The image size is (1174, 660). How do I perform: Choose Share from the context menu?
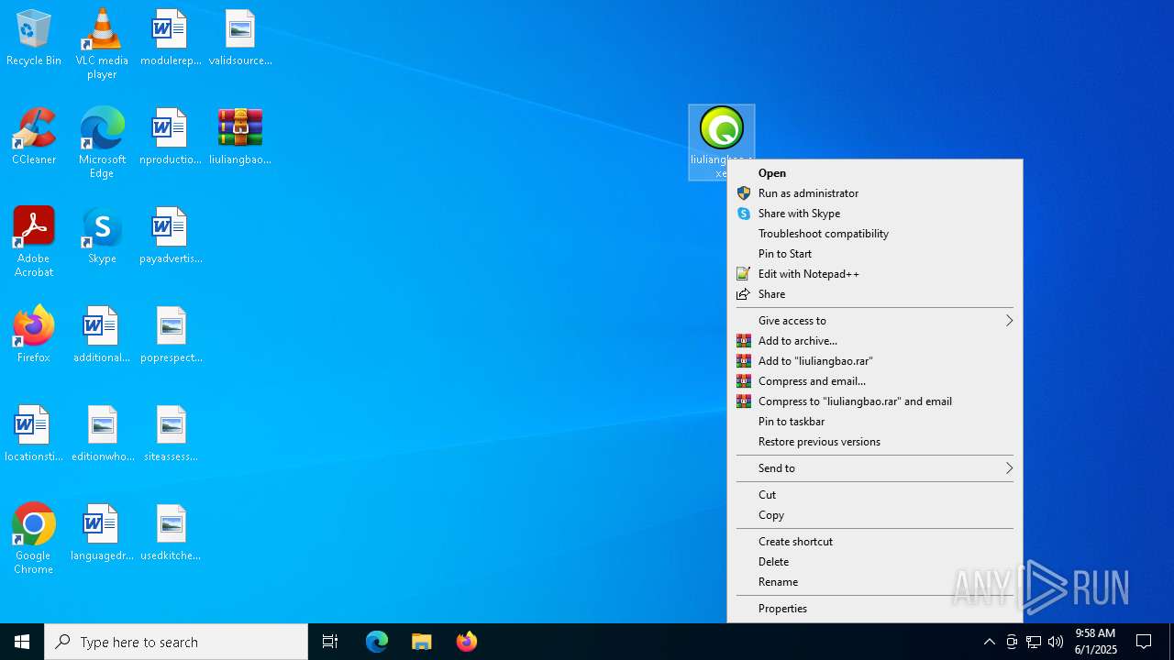coord(875,294)
